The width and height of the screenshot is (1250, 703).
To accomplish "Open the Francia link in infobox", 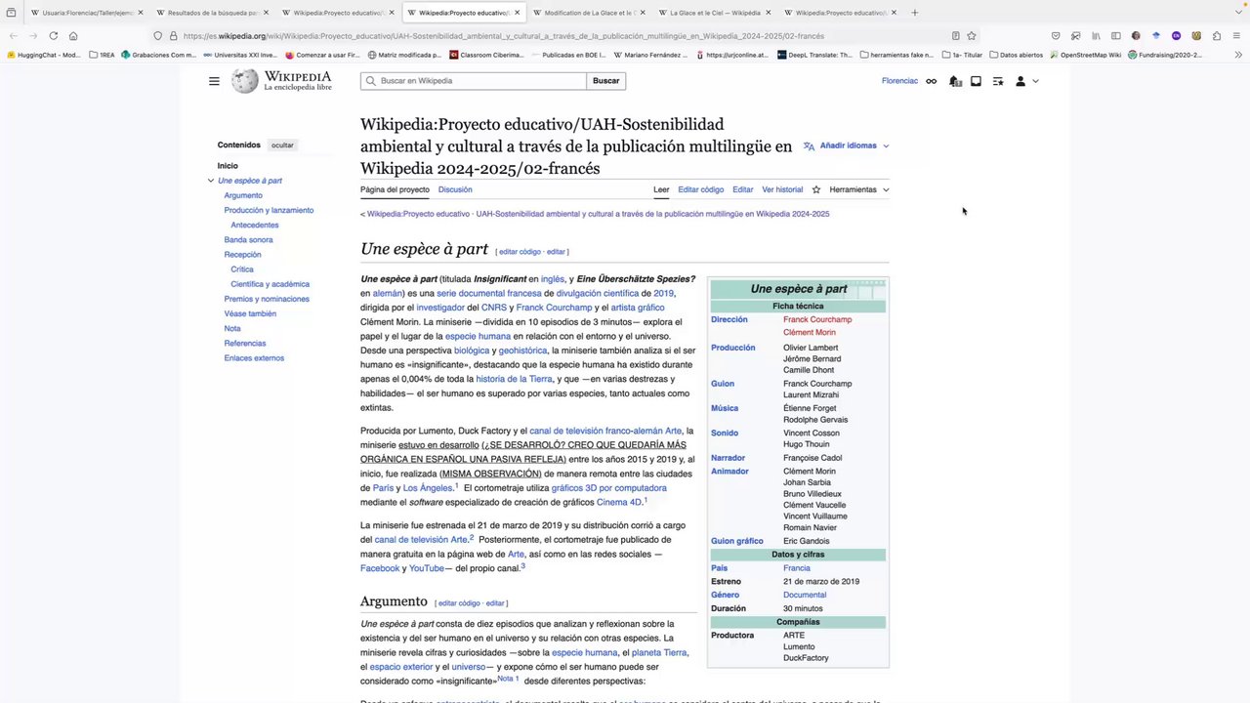I will tap(797, 568).
